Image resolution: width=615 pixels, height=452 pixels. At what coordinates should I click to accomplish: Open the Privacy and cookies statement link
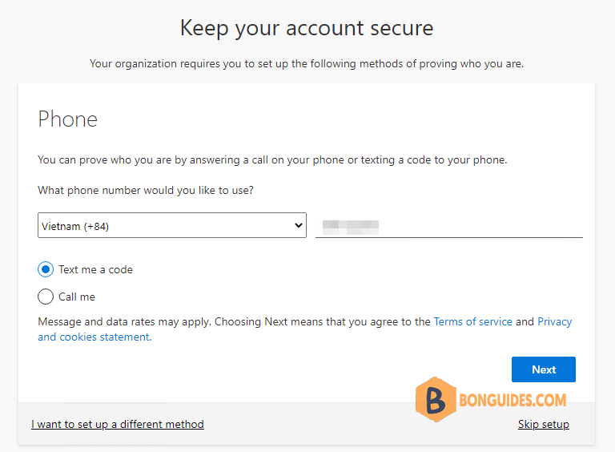tap(305, 329)
